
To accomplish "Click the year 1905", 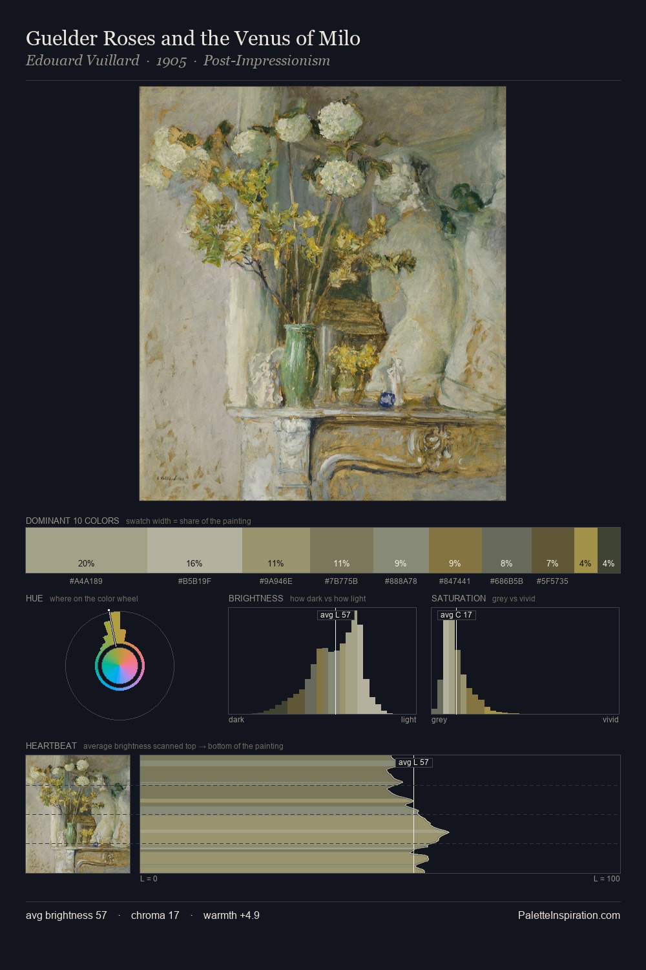I will pyautogui.click(x=171, y=61).
